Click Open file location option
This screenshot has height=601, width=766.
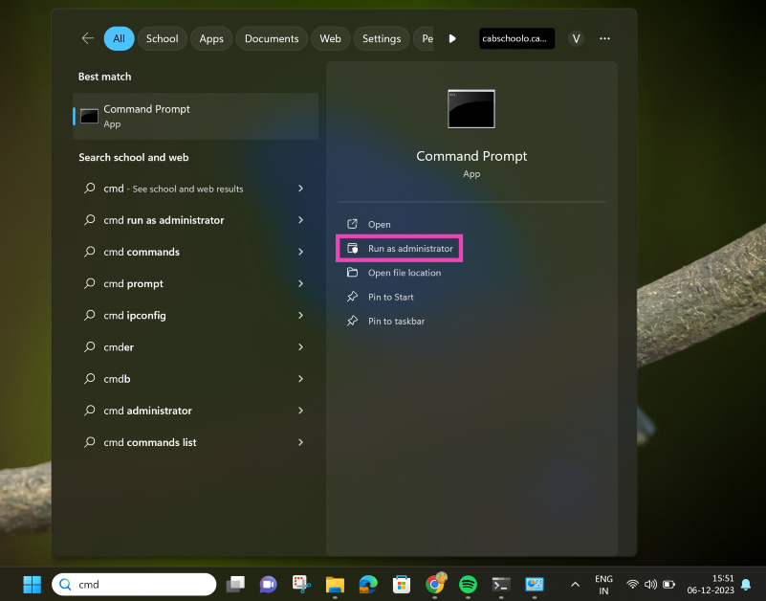click(x=405, y=273)
